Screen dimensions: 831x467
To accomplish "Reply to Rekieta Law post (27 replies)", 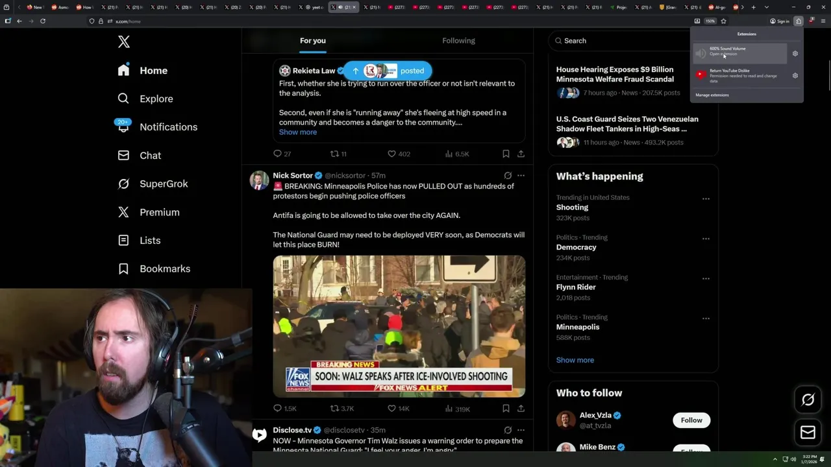I will click(282, 154).
